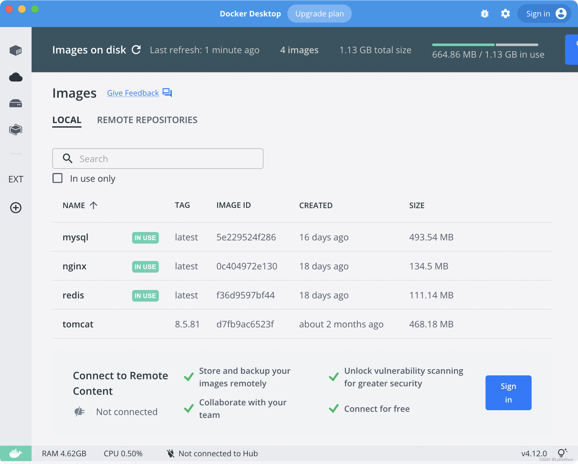The height and width of the screenshot is (464, 578).
Task: Click the Give Feedback link
Action: click(133, 93)
